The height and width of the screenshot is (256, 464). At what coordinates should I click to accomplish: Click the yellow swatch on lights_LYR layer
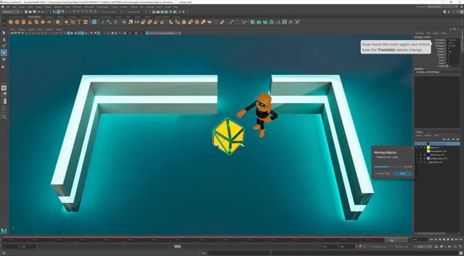click(428, 147)
